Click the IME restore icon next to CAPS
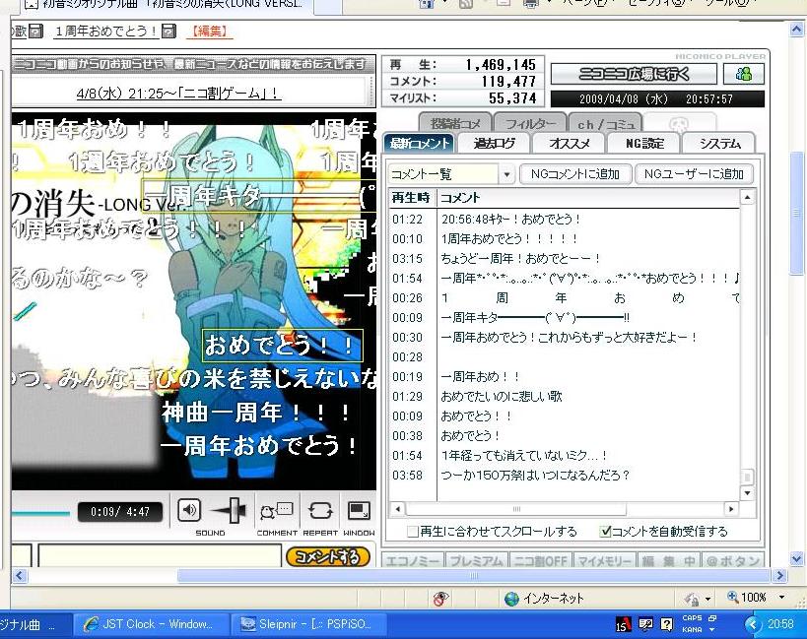 [712, 618]
